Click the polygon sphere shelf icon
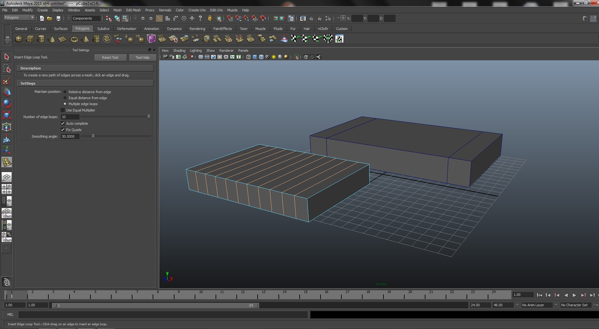 19,39
